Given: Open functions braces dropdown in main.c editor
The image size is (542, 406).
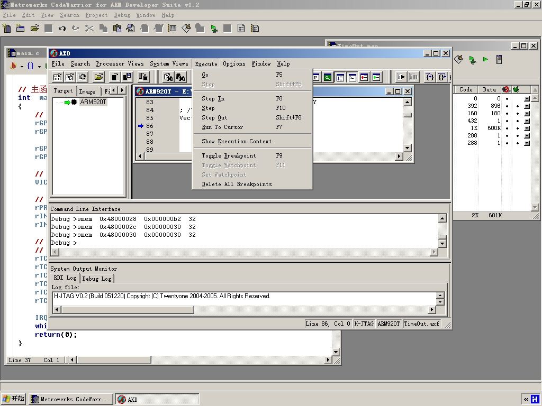Looking at the screenshot, I should (x=33, y=66).
